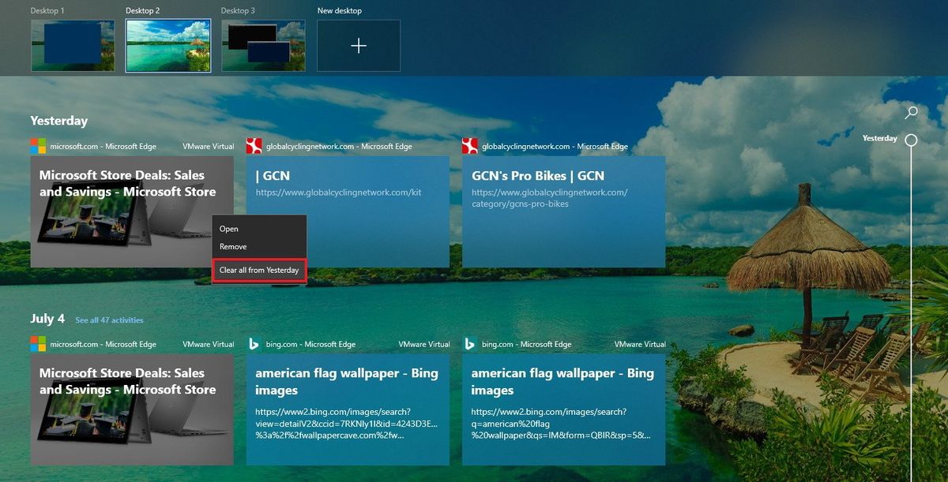The width and height of the screenshot is (948, 482).
Task: Click 'microsoft.com - Microsoft Edge' in Yesterday's row
Action: 103,146
